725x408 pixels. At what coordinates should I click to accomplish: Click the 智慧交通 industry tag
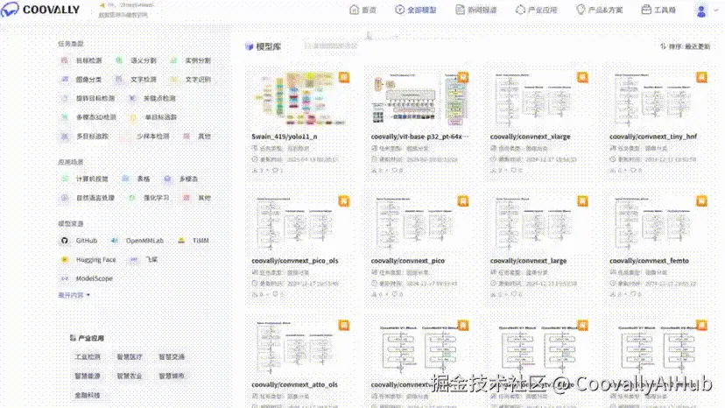click(172, 357)
